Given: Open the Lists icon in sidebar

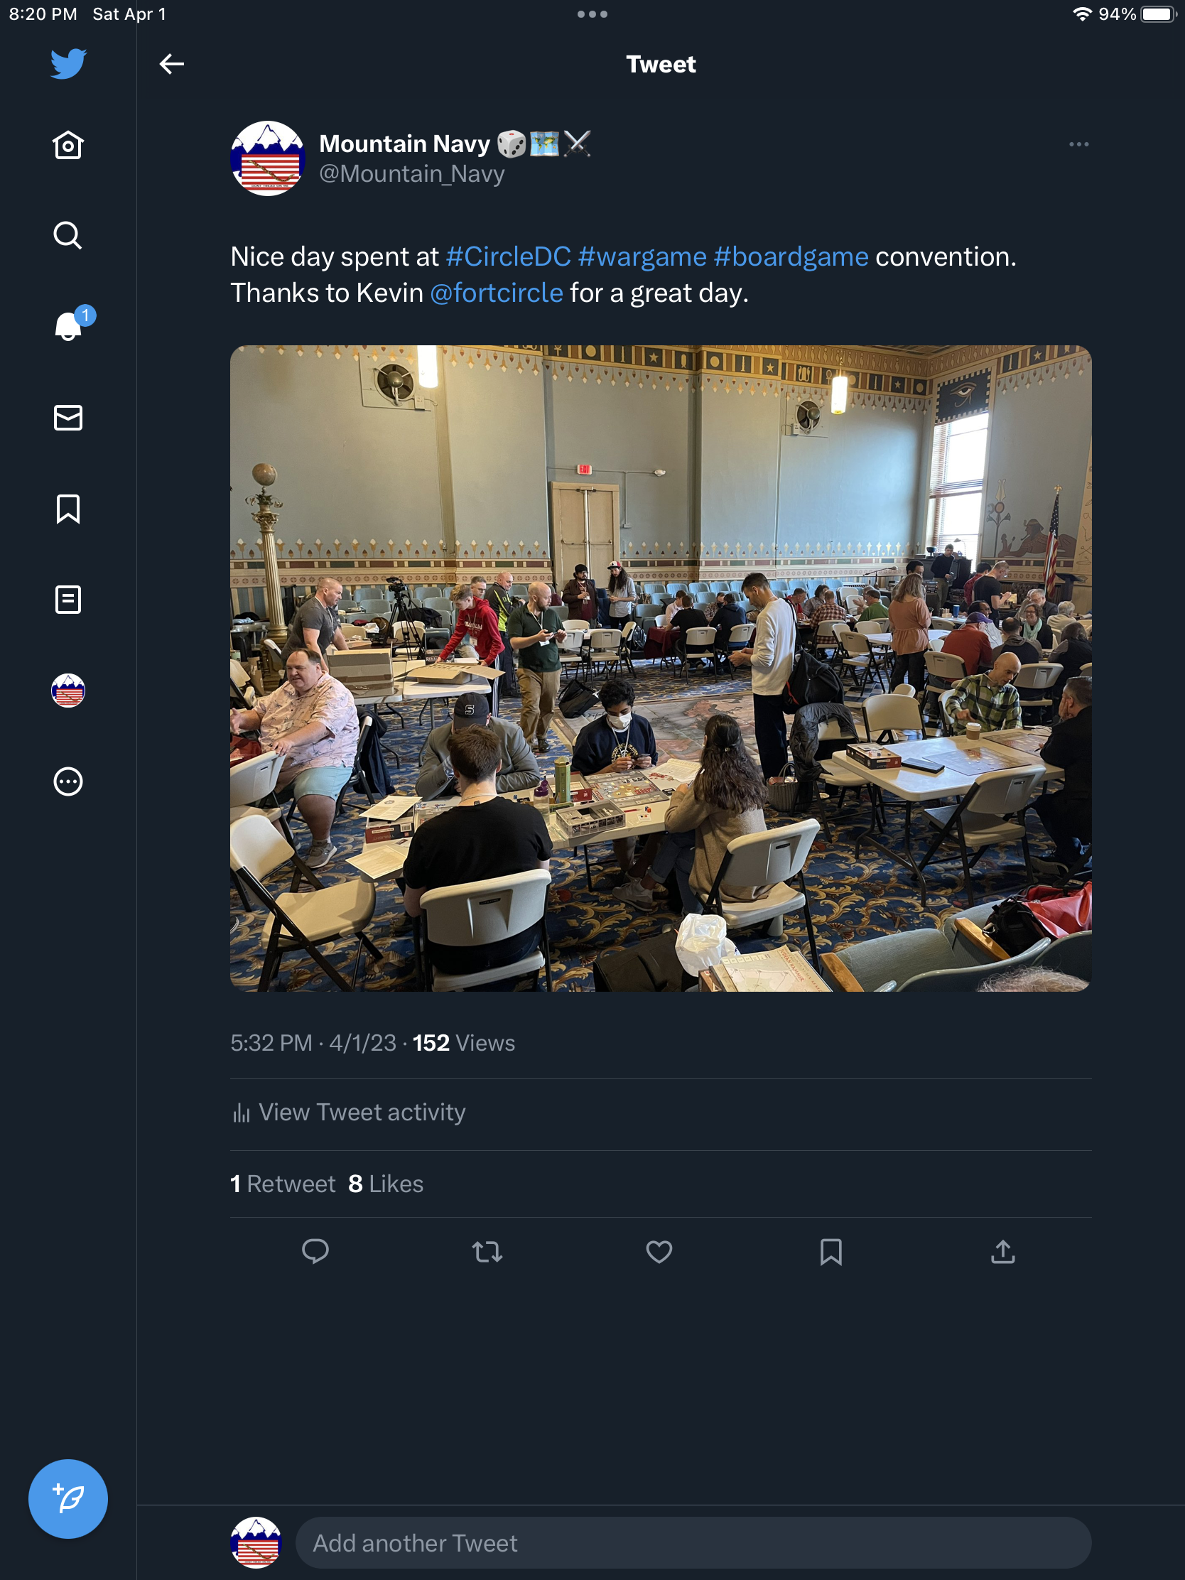Looking at the screenshot, I should tap(68, 600).
